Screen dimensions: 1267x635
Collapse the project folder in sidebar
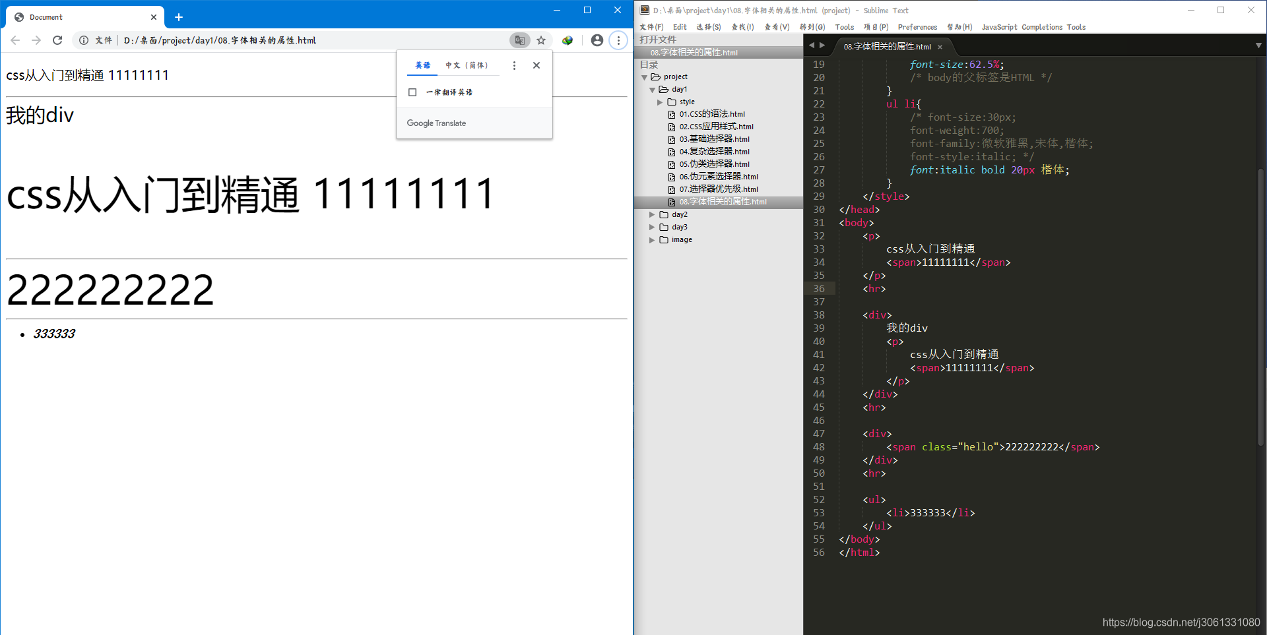pos(645,77)
